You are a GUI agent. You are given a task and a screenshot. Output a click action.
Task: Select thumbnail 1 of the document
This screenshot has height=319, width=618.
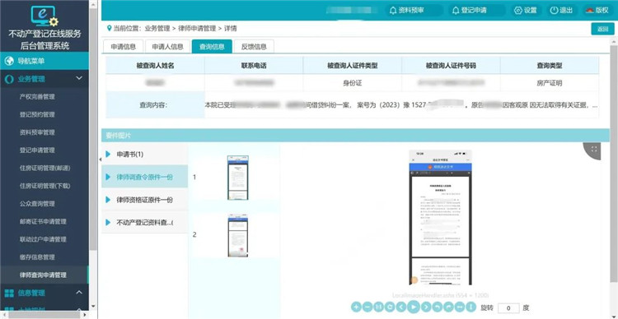point(237,178)
